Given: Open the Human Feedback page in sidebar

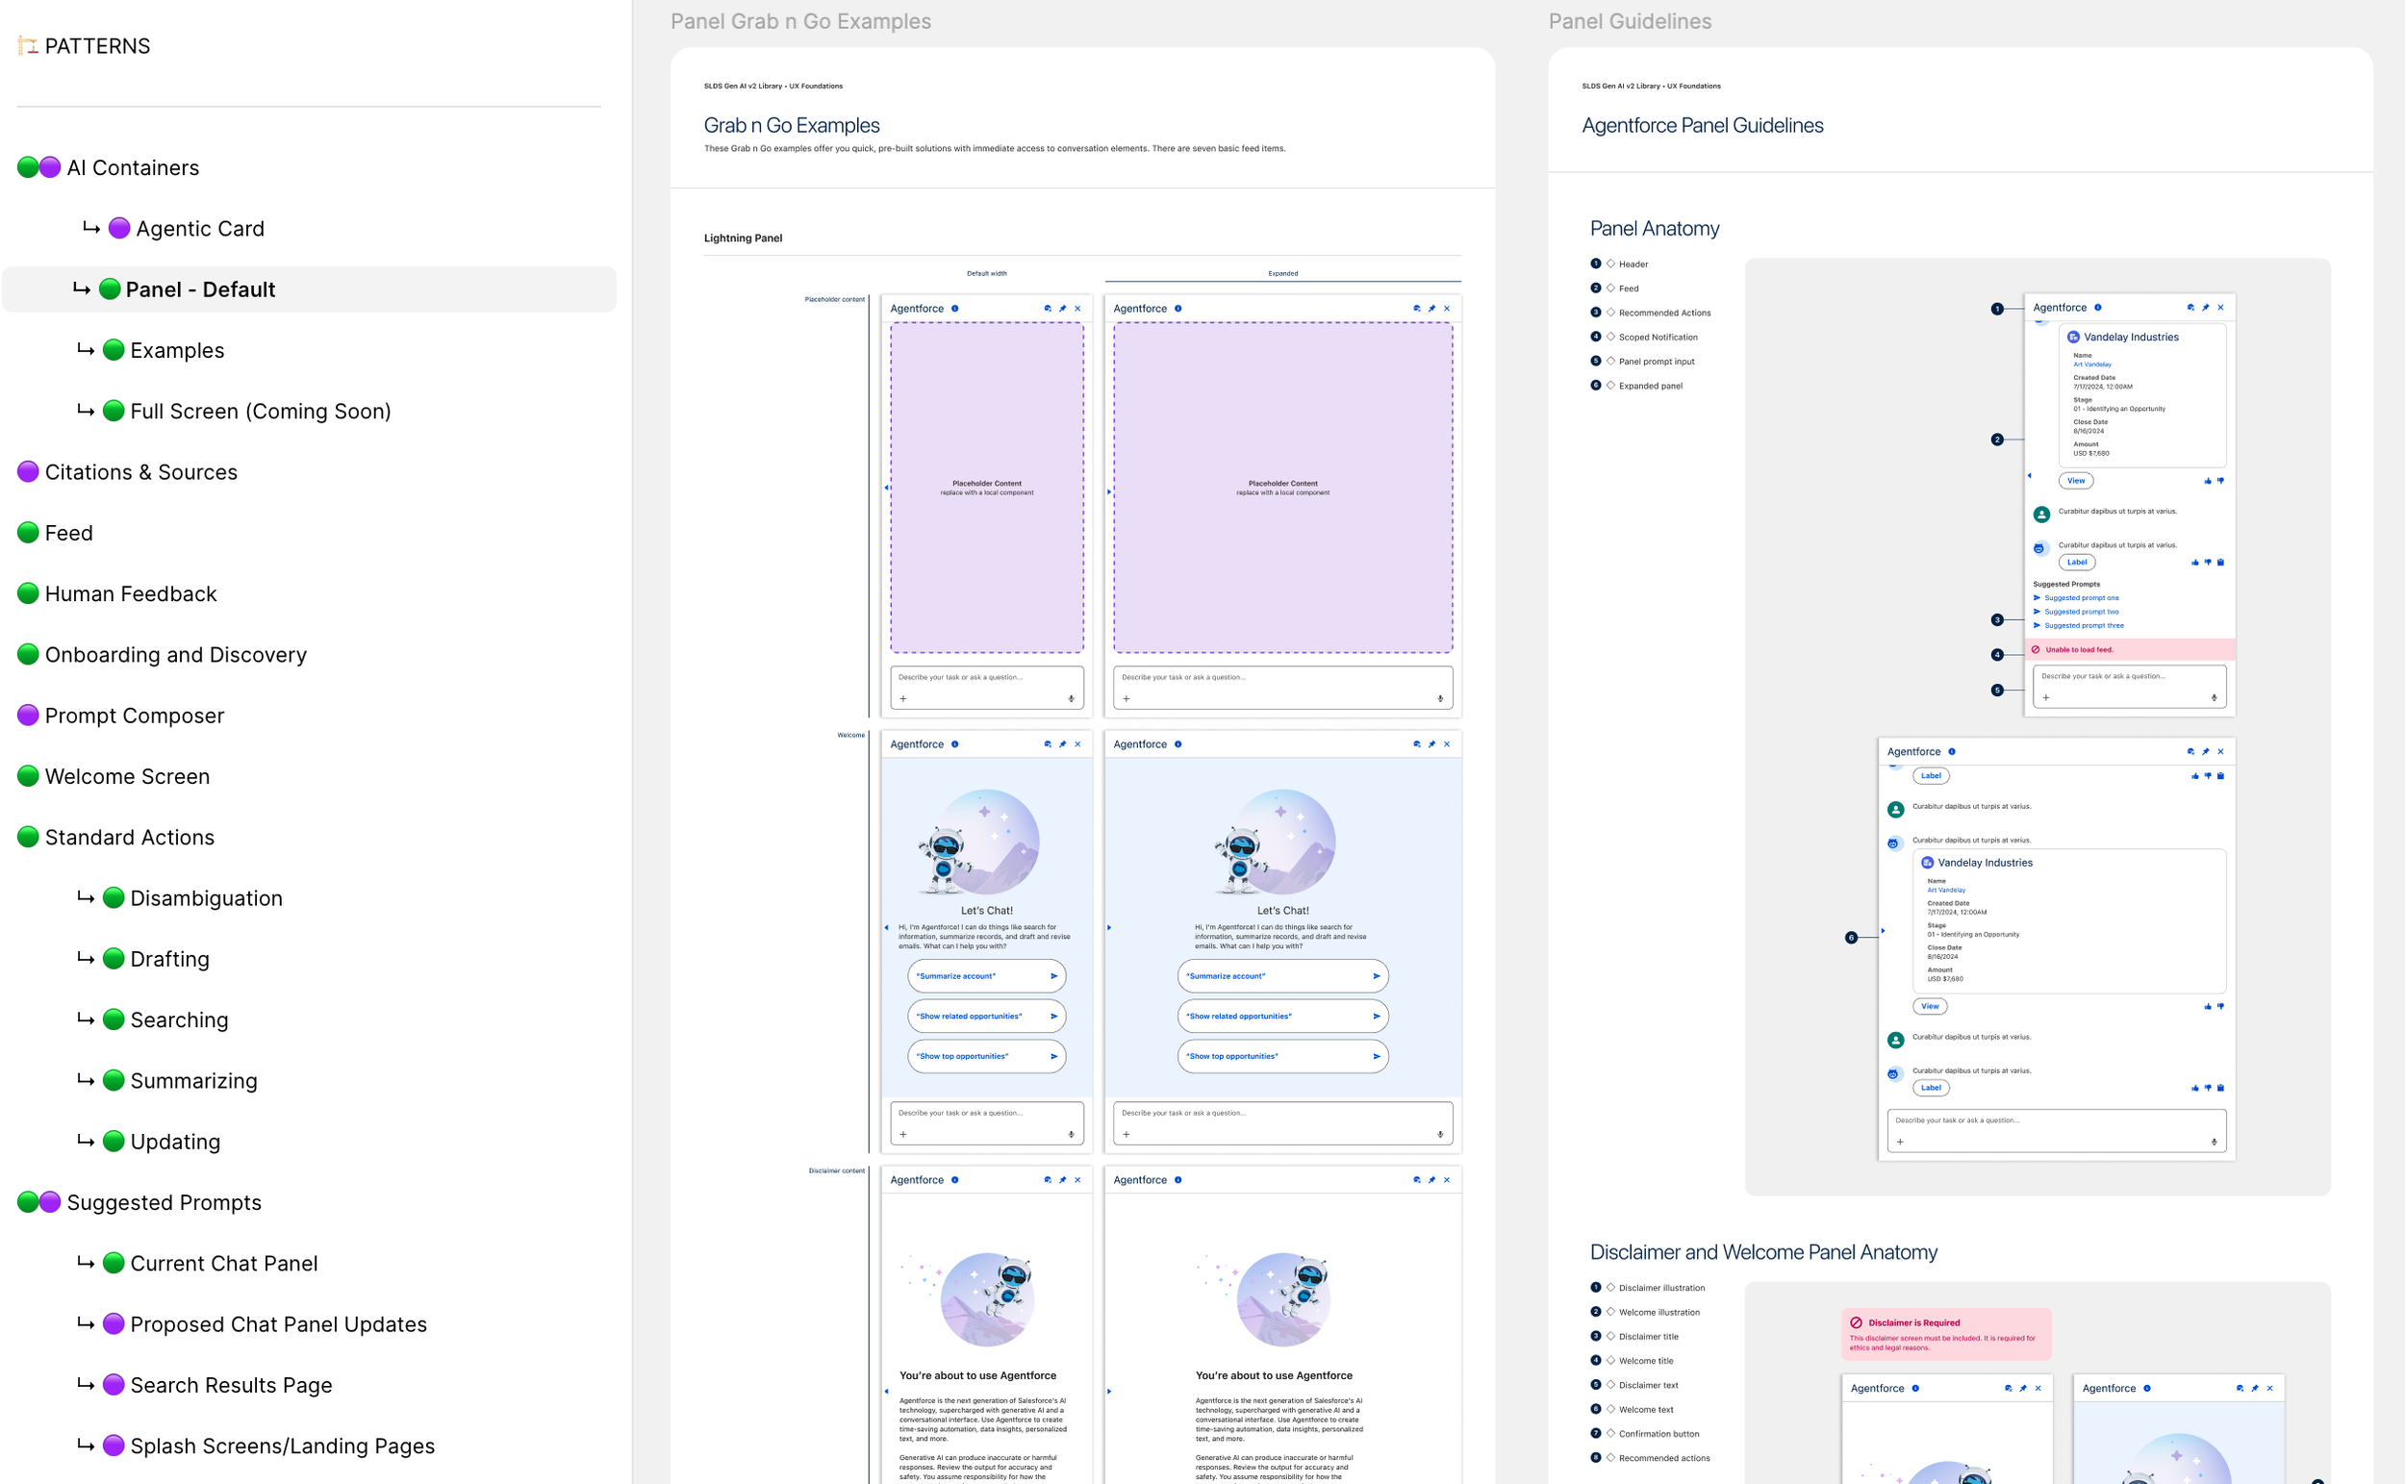Looking at the screenshot, I should click(x=131, y=593).
